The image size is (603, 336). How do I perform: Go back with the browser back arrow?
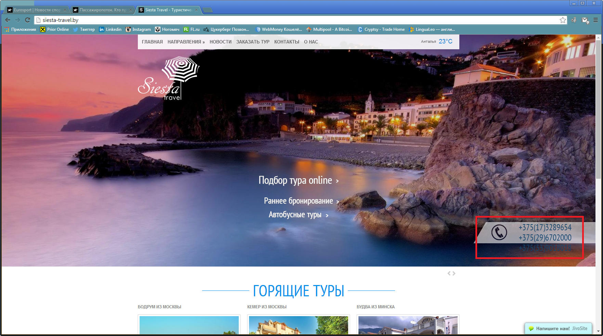(x=8, y=20)
